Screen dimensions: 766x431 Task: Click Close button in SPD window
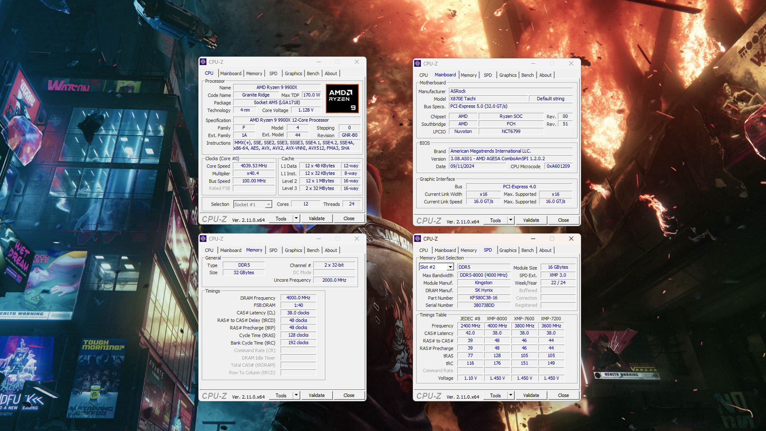click(563, 395)
